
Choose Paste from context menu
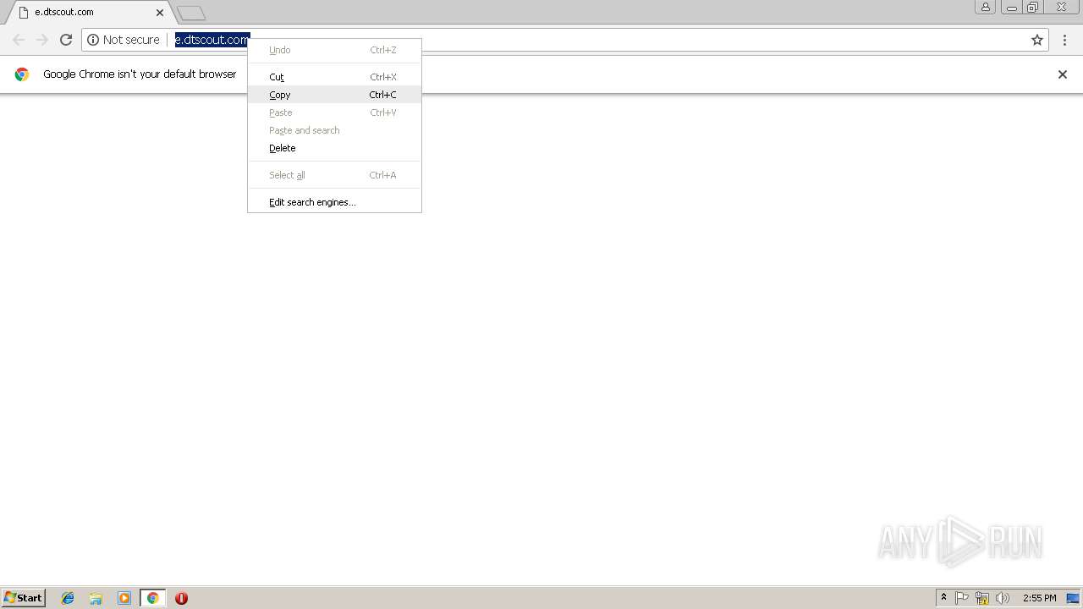click(x=334, y=112)
